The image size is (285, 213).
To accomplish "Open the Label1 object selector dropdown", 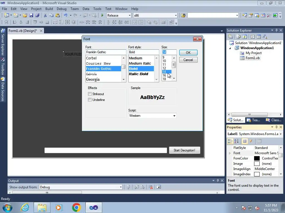I will point(281,134).
